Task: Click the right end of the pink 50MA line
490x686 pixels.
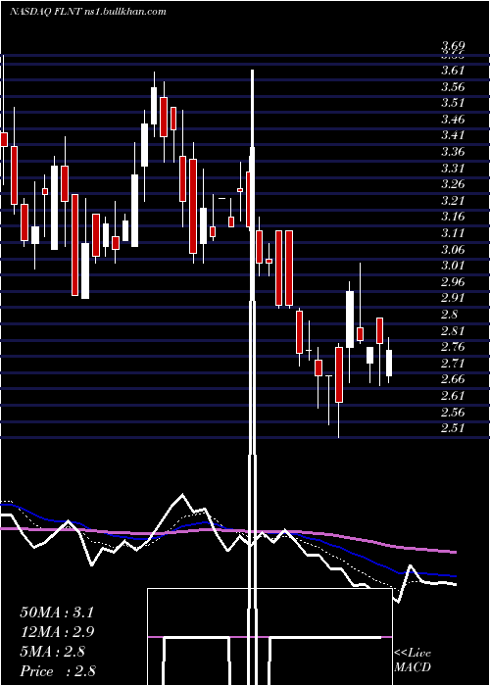Action: coord(455,553)
